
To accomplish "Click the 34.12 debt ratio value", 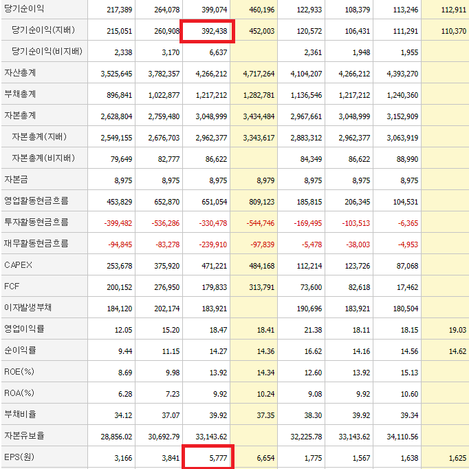I will (x=123, y=415).
